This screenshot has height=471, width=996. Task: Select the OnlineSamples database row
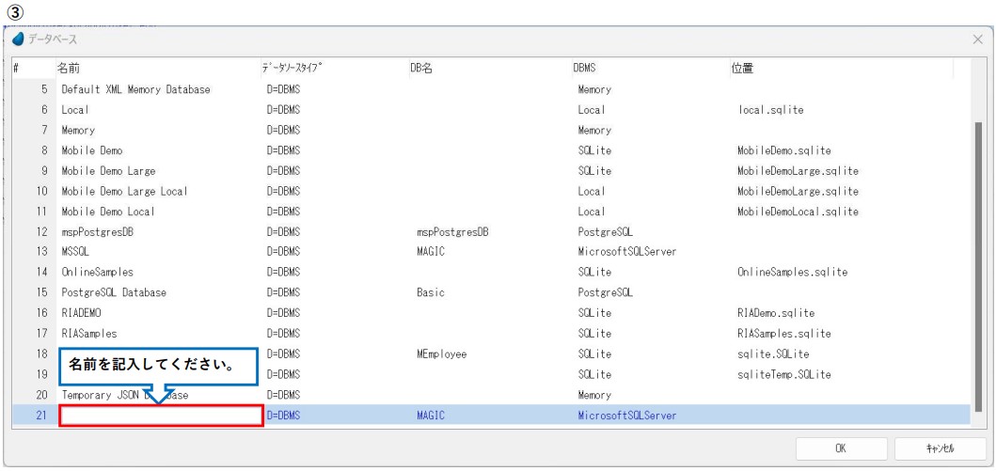click(97, 273)
